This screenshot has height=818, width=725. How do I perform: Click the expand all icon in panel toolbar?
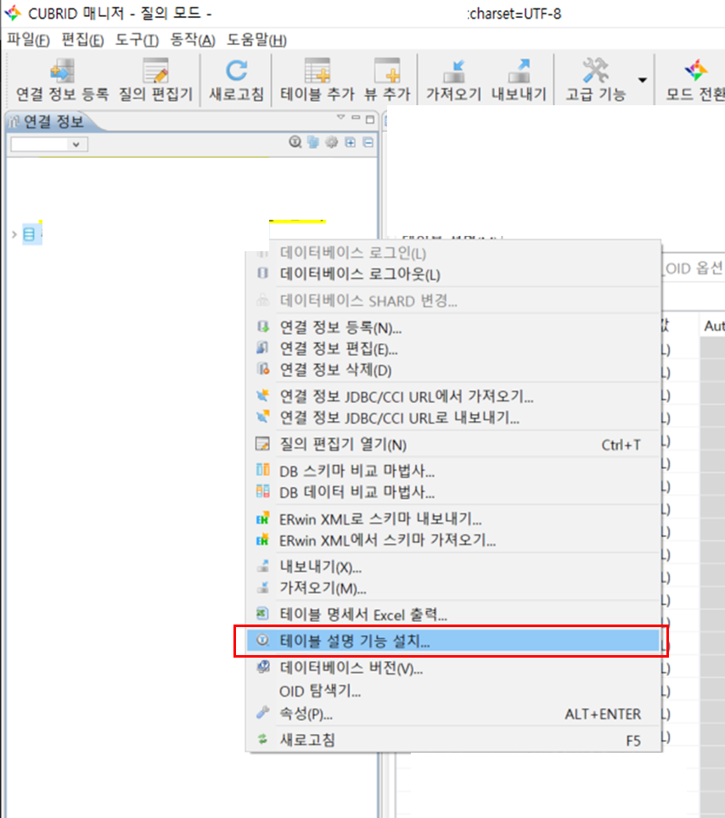[351, 142]
